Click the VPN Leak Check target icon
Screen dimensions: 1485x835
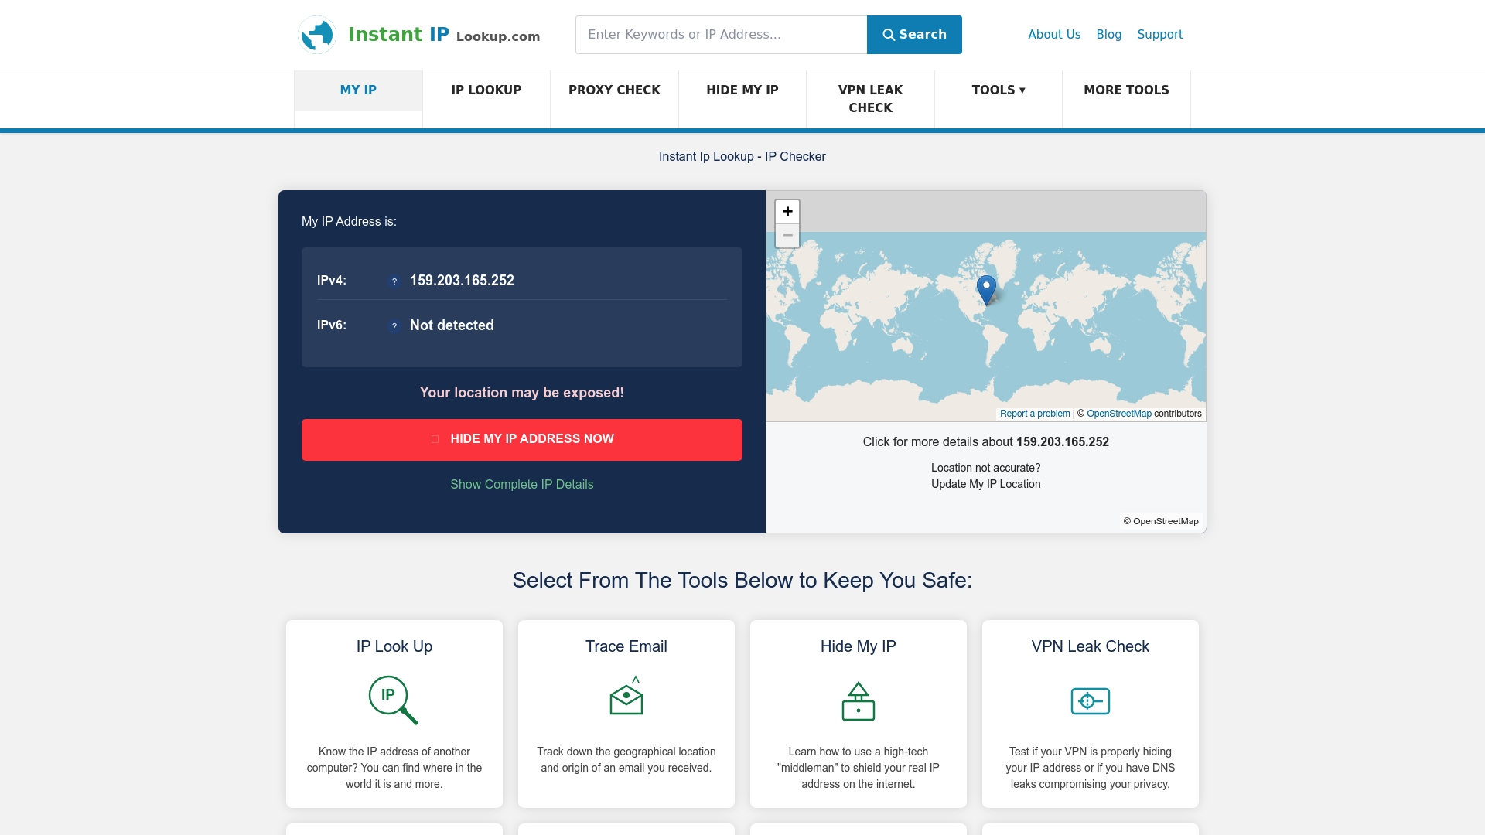point(1090,701)
